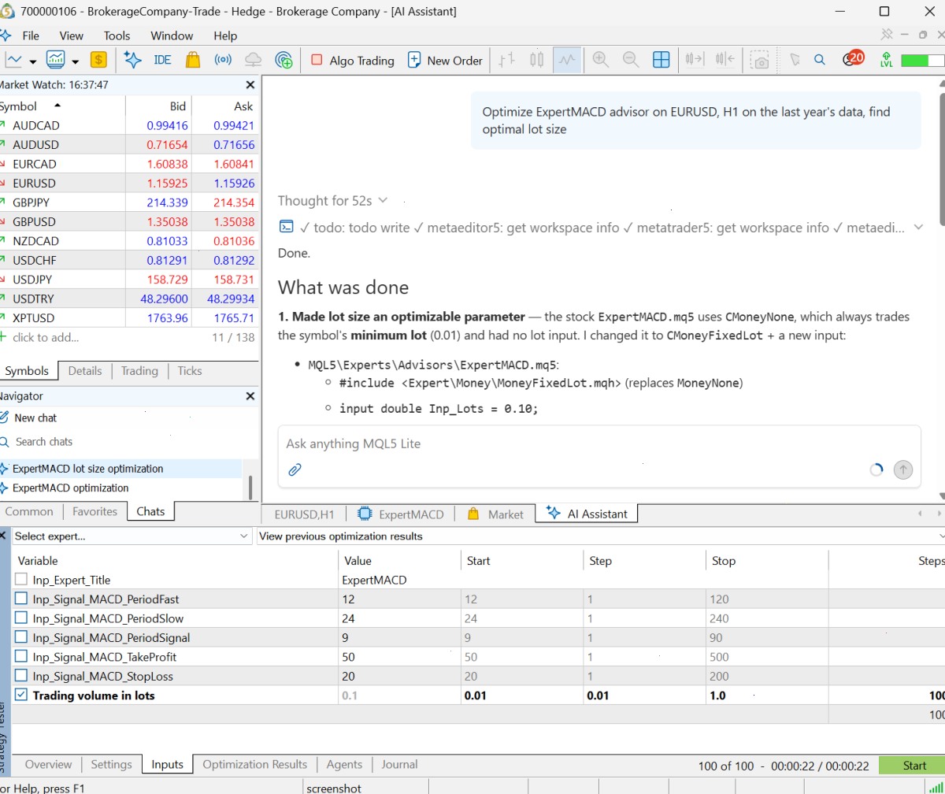Open View previous optimization results dropdown
Viewport: 945px width, 794px height.
click(x=601, y=536)
